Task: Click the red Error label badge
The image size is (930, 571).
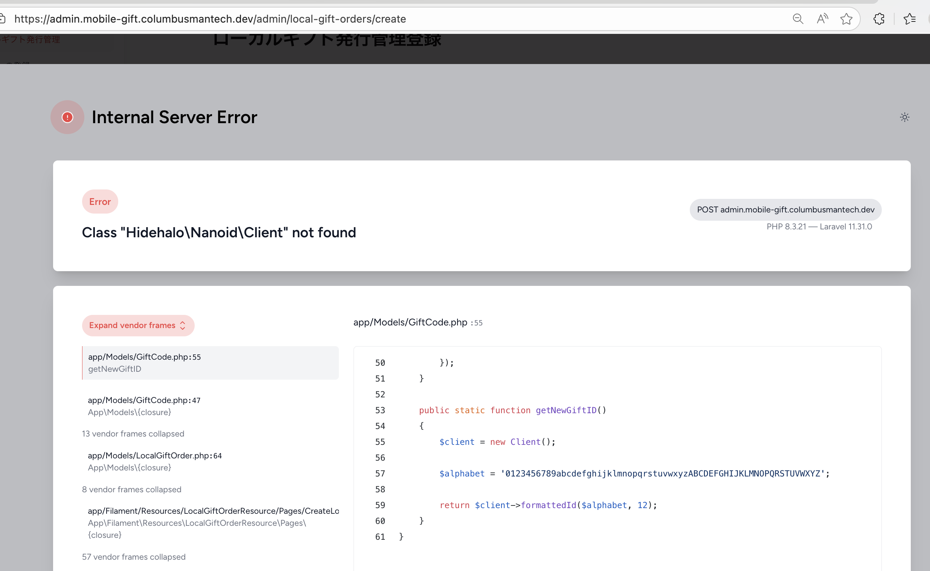Action: click(100, 202)
